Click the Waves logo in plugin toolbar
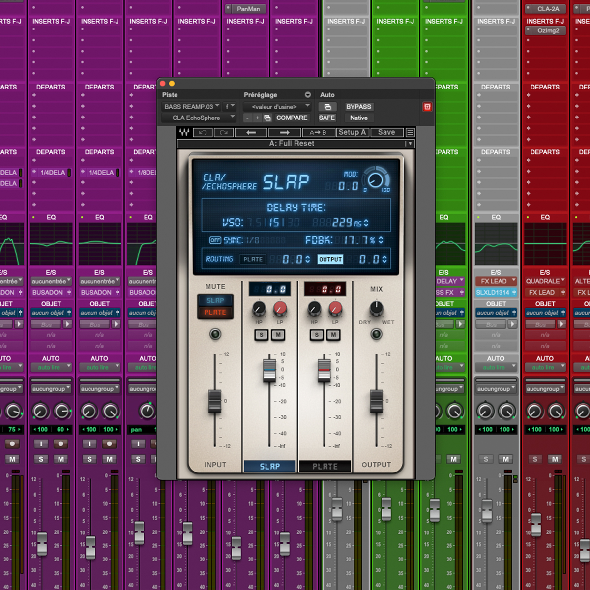Screen dimensions: 590x590 point(184,132)
